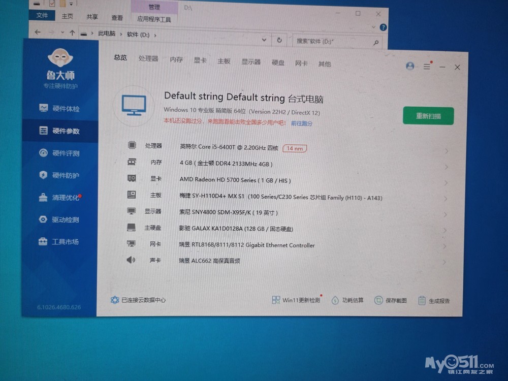Open 查看 ribbon tab in File Explorer
508x381 pixels.
pyautogui.click(x=117, y=18)
